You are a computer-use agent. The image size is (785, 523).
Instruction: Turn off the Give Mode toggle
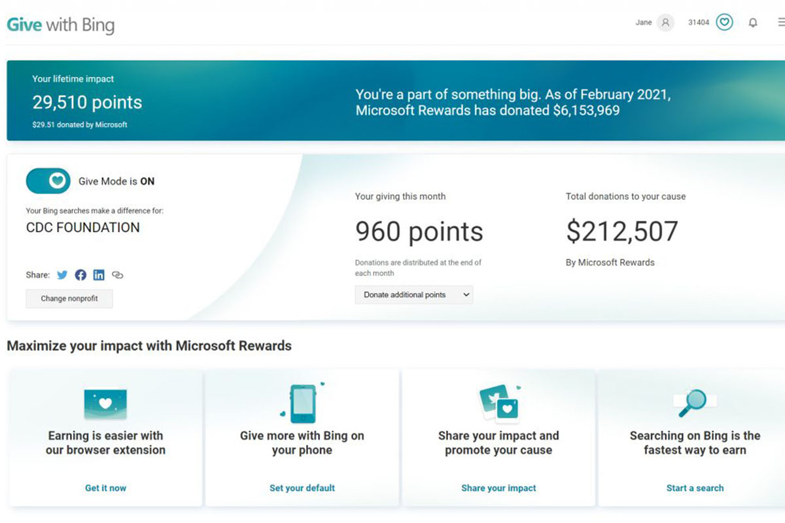[x=48, y=181]
